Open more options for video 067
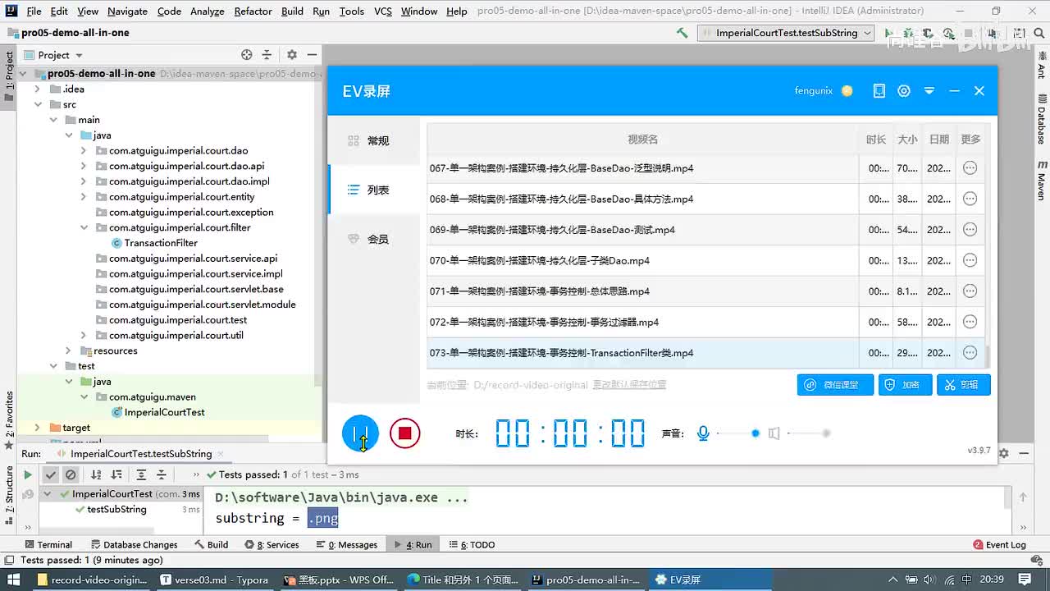The width and height of the screenshot is (1050, 591). [970, 168]
